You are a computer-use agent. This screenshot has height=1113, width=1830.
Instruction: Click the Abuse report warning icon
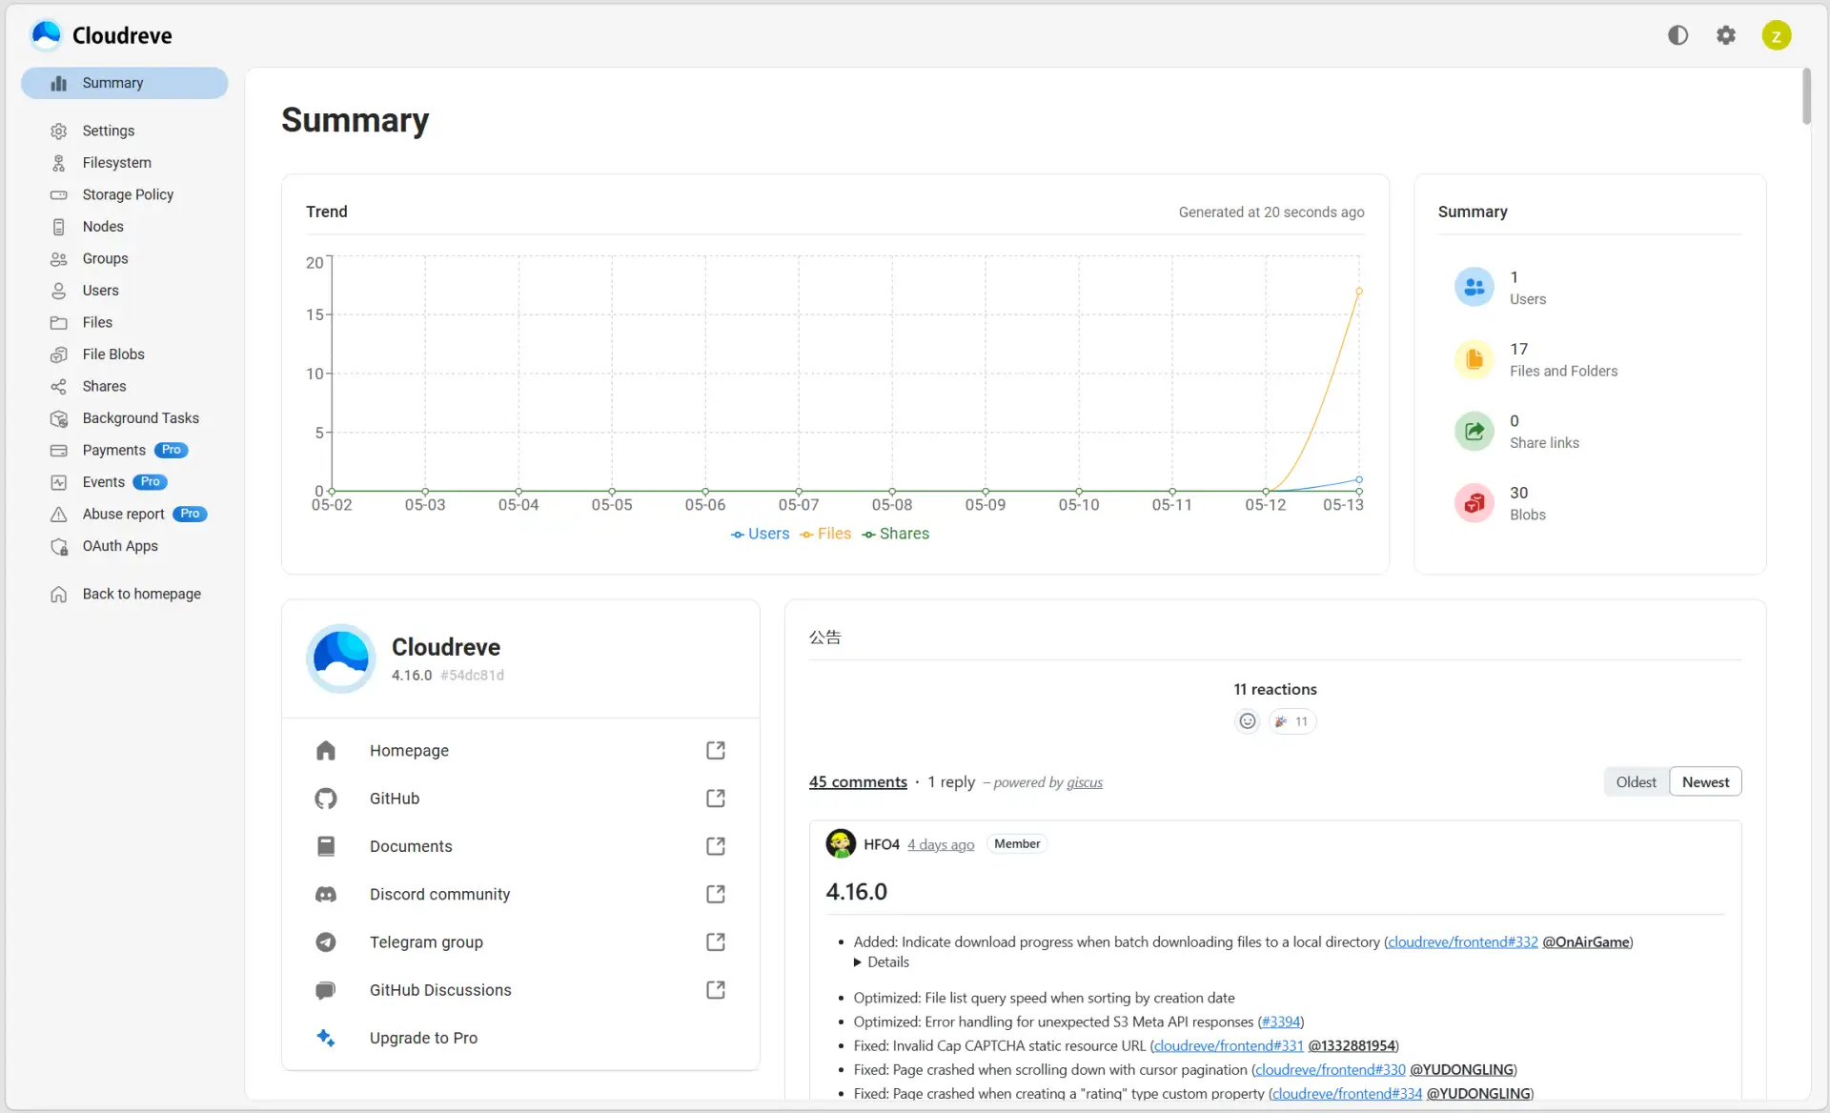tap(59, 515)
